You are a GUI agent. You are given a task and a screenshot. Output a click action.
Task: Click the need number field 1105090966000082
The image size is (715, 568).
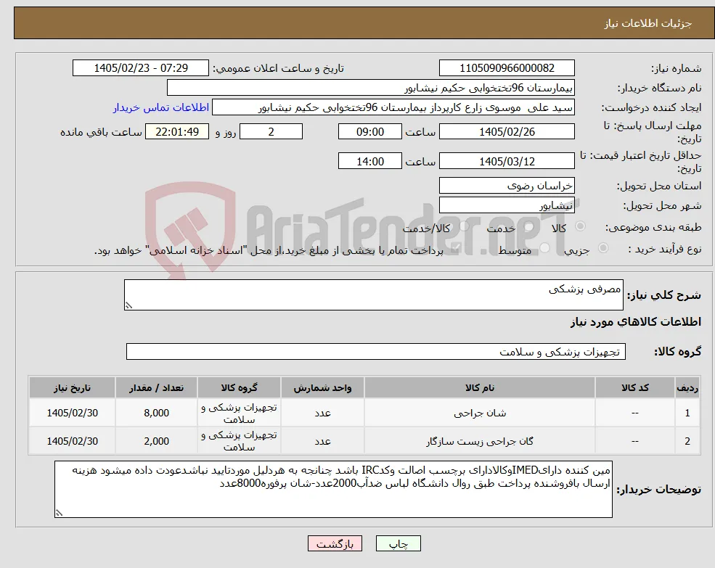coord(507,68)
